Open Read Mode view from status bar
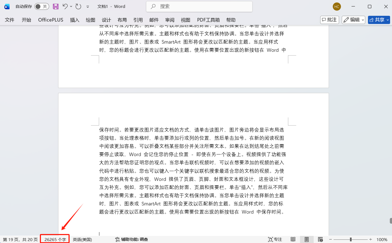Viewport: 392px width, 243px height. [293, 239]
